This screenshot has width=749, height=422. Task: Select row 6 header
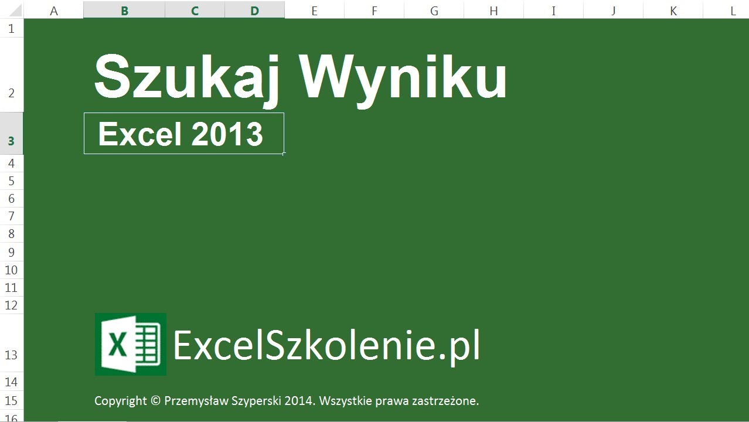pos(12,199)
